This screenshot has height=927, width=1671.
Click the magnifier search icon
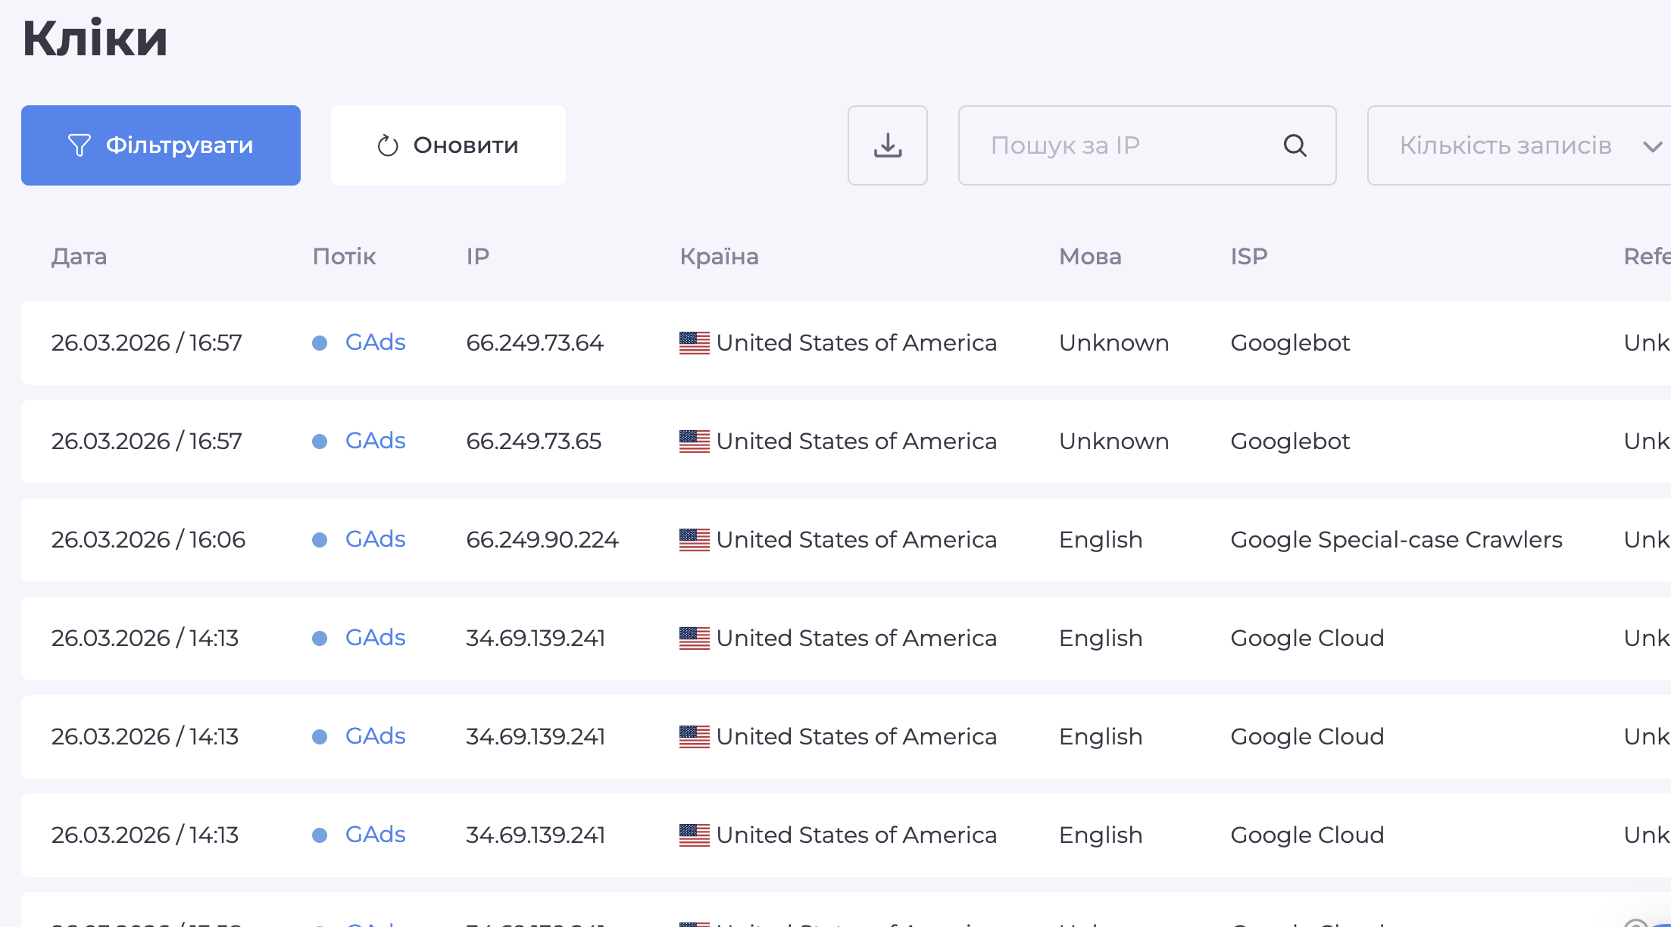1295,145
